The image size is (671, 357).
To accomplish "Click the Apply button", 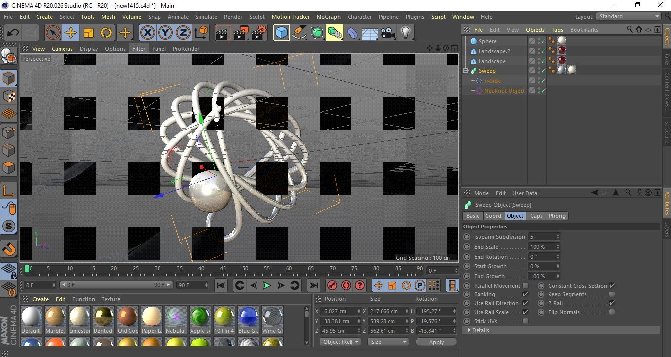I will pyautogui.click(x=436, y=342).
